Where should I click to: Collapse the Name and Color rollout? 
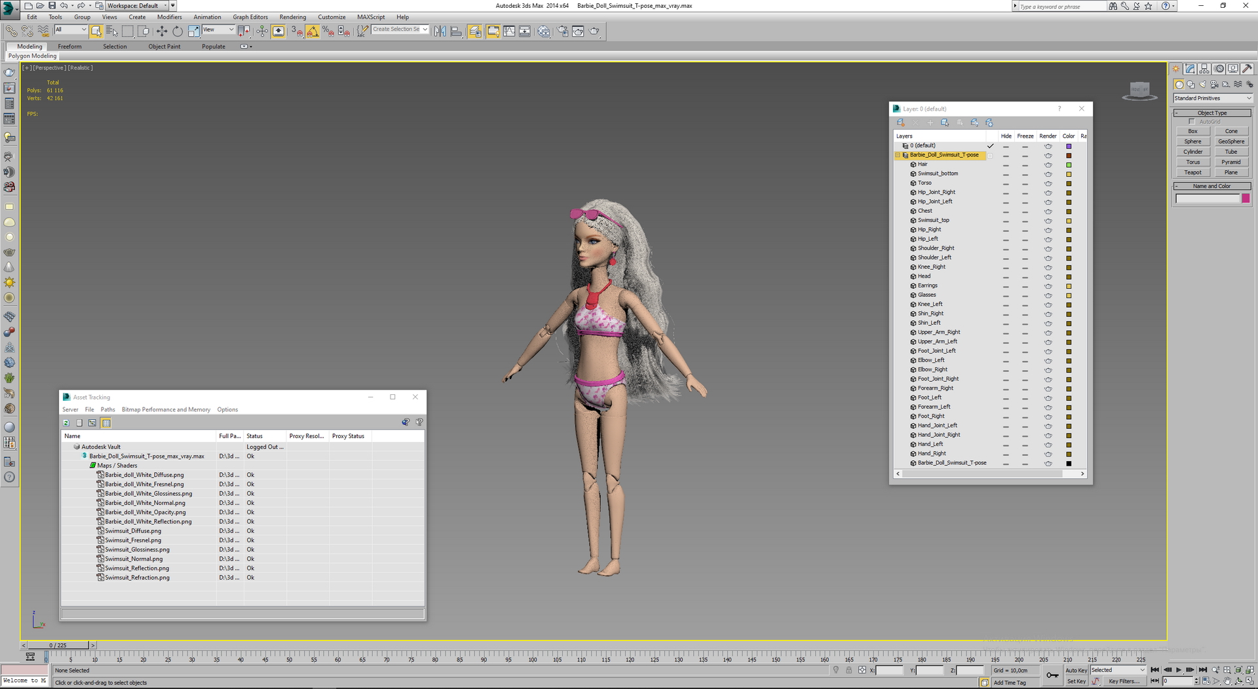(1213, 186)
